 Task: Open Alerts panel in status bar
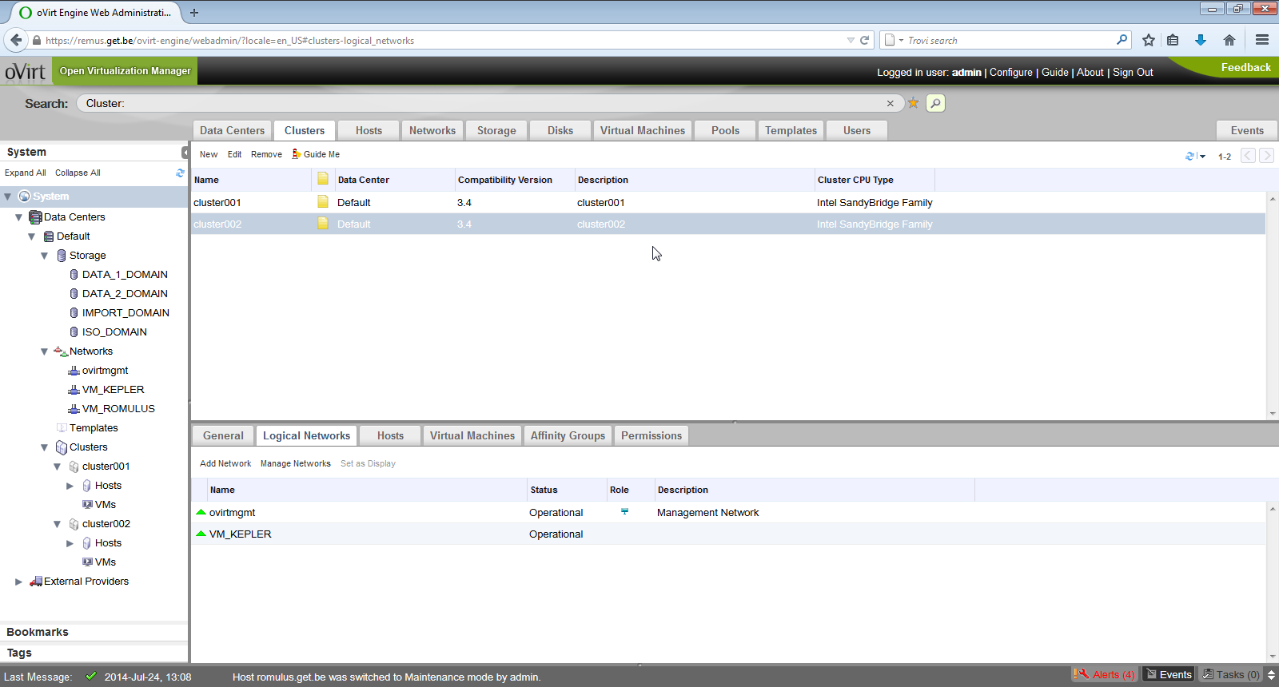click(x=1105, y=675)
